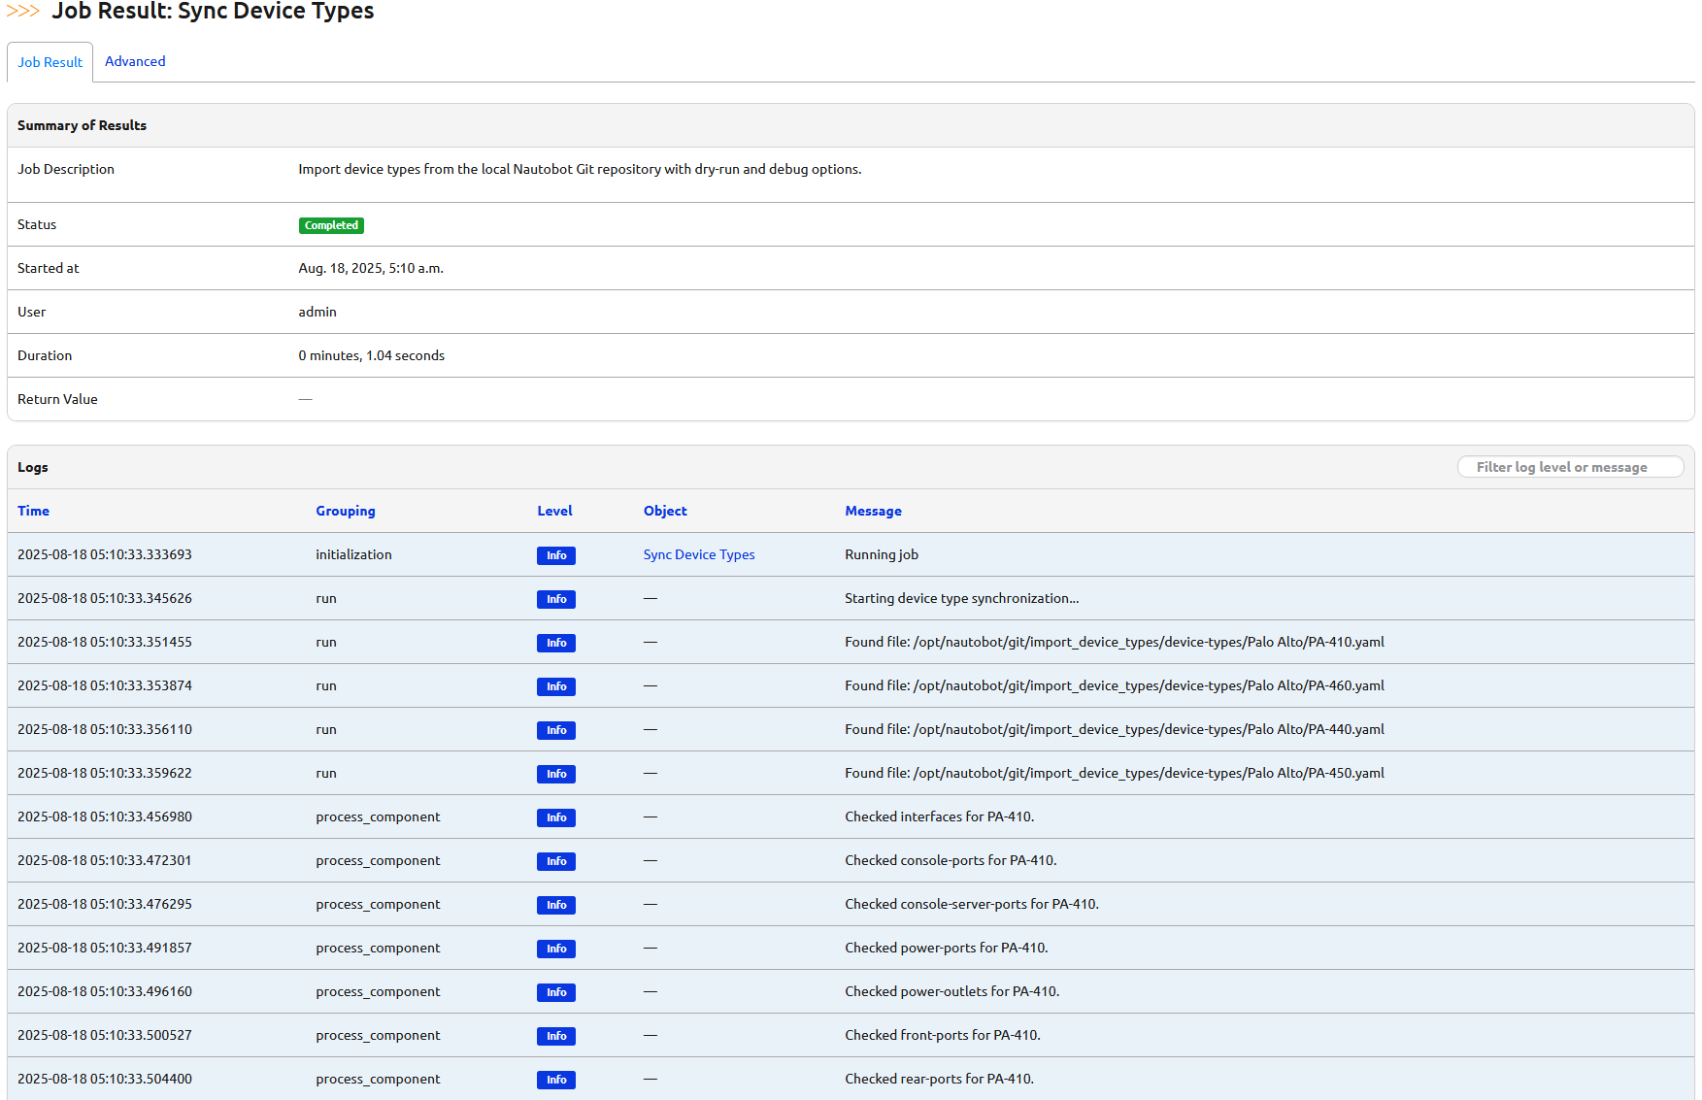Sort logs by Level column header
The width and height of the screenshot is (1702, 1100).
(554, 511)
